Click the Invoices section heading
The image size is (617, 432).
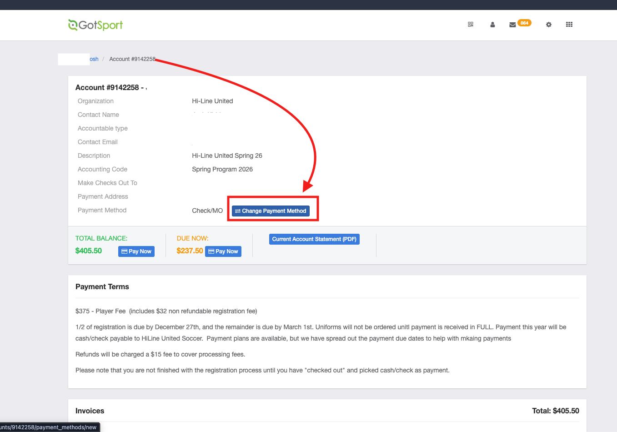[90, 411]
